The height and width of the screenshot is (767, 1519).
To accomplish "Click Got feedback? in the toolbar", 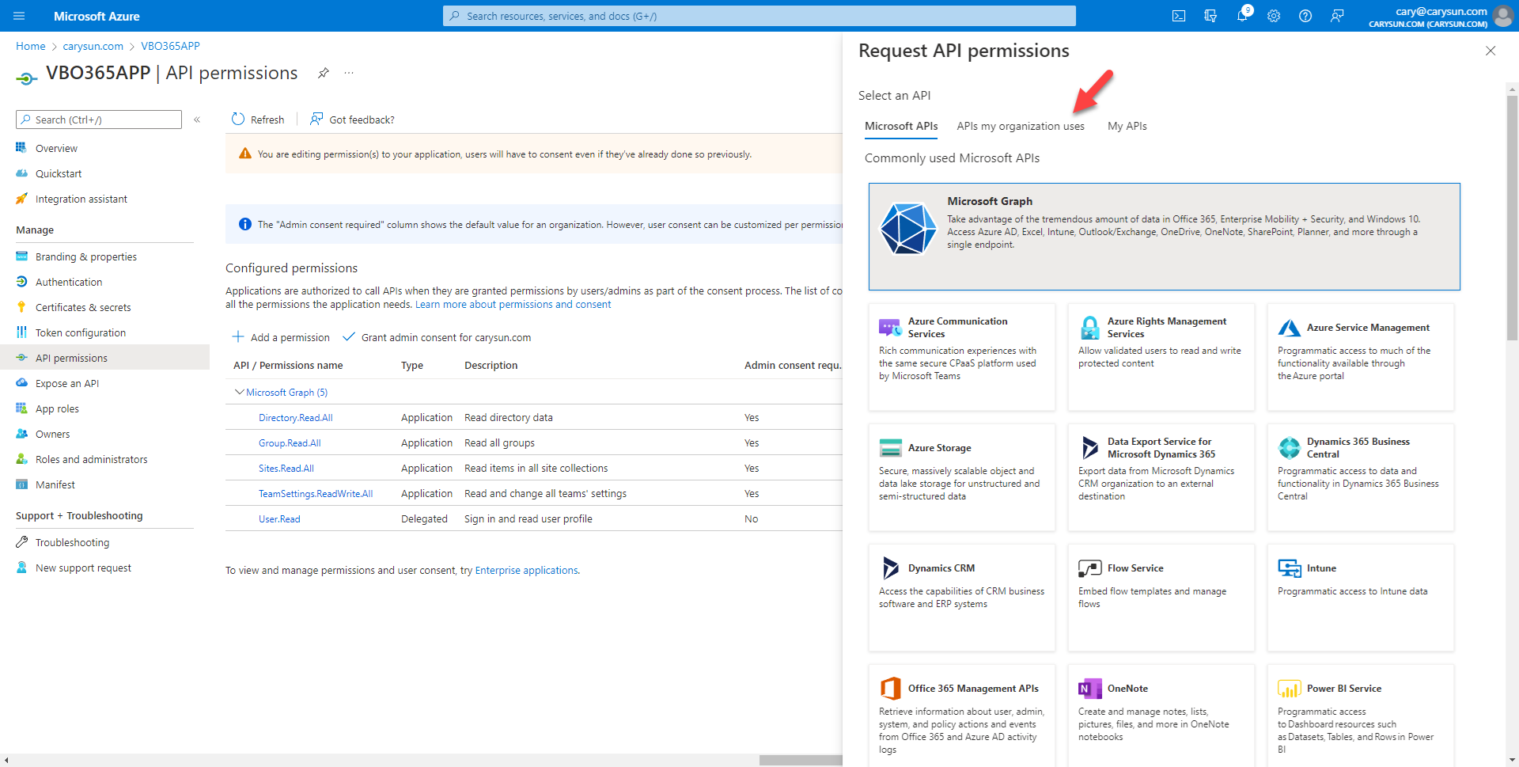I will point(352,120).
